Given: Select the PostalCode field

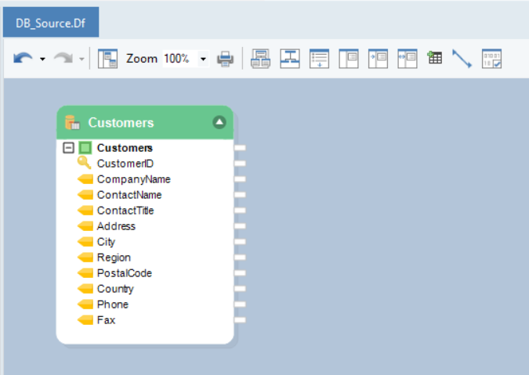Looking at the screenshot, I should (x=124, y=272).
